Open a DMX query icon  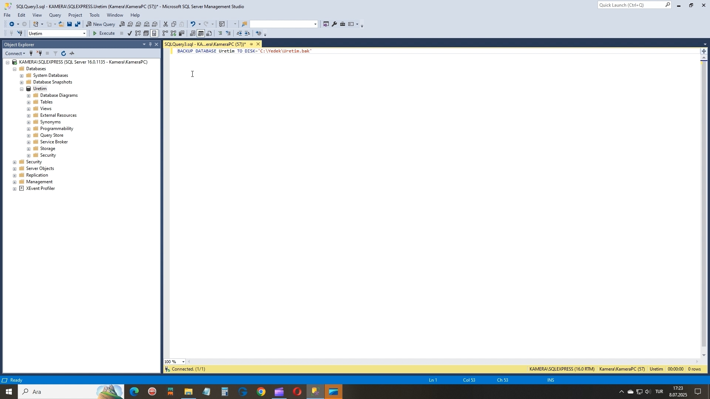(x=138, y=24)
